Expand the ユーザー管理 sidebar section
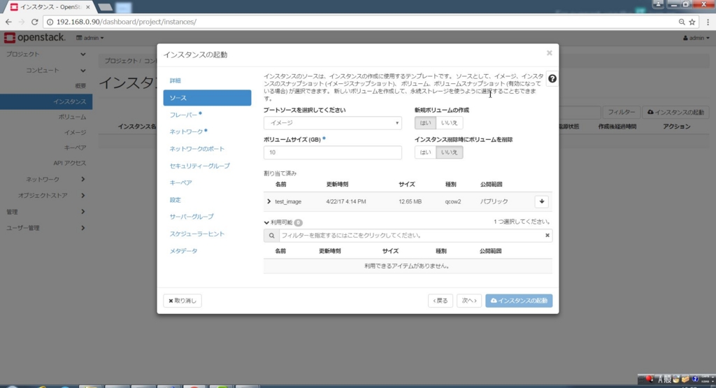 pos(45,228)
